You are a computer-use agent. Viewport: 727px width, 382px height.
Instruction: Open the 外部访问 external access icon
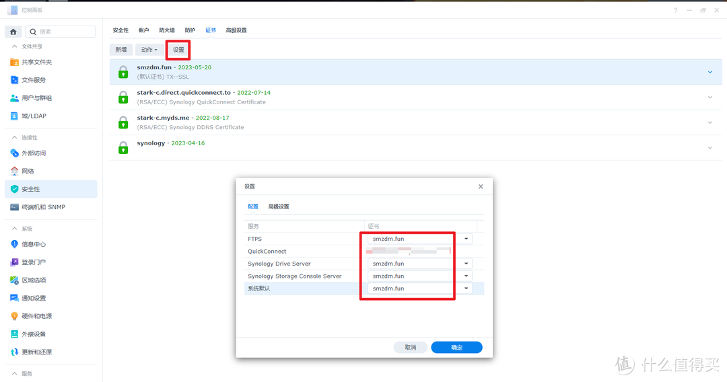pos(14,153)
